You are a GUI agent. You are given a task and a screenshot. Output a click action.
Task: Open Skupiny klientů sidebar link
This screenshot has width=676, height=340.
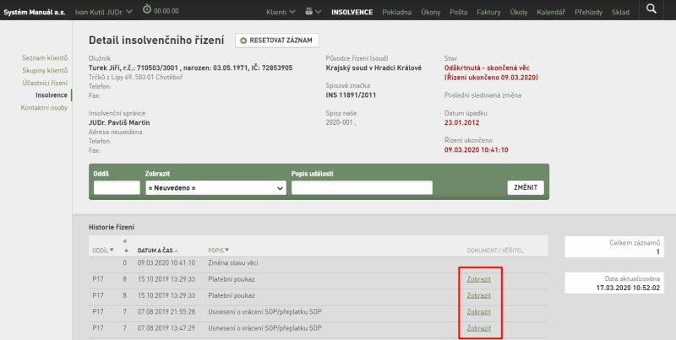(45, 70)
